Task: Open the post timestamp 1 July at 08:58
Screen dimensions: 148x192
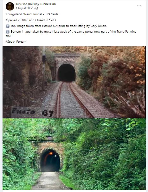Action: (25, 8)
